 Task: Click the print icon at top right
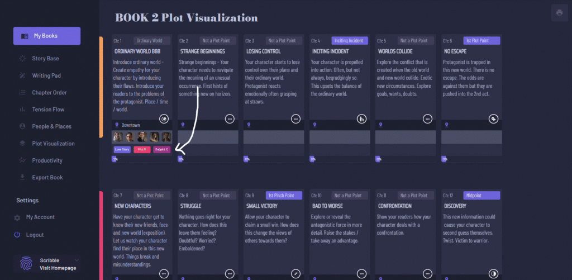[559, 13]
